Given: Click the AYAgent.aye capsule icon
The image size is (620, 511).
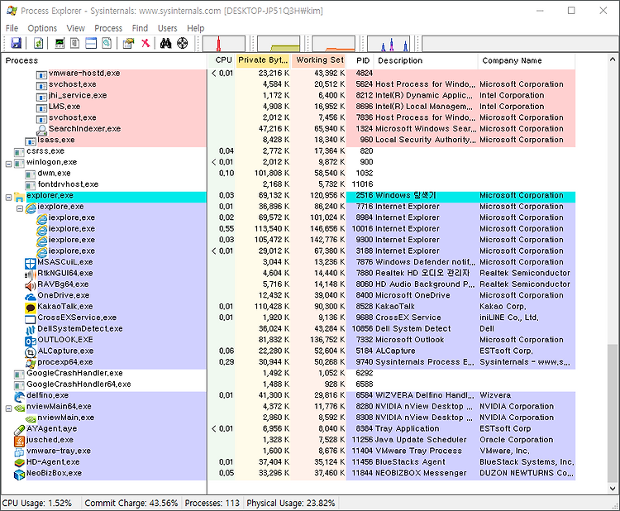Looking at the screenshot, I should [19, 429].
